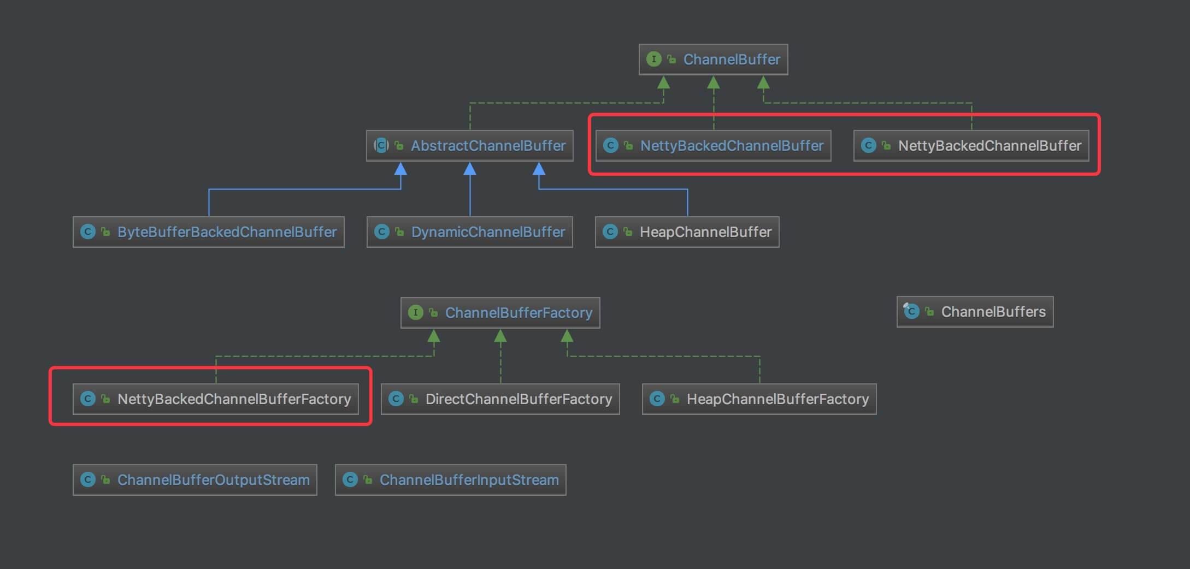
Task: Click the green visibility lock icon on HeapChannelBufferFactory
Action: (x=675, y=399)
